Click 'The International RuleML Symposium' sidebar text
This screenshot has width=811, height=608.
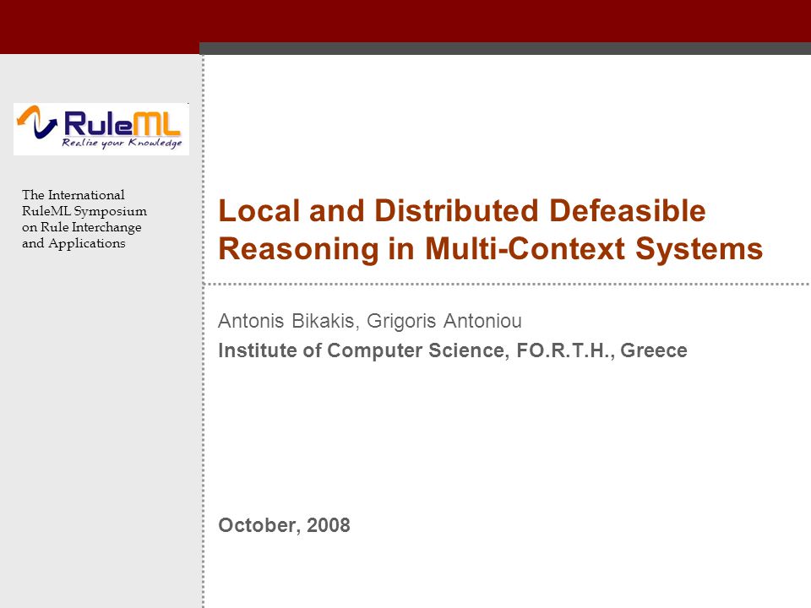click(84, 203)
